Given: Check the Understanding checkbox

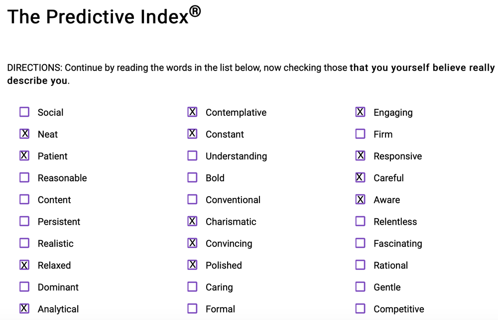Looking at the screenshot, I should click(x=192, y=156).
